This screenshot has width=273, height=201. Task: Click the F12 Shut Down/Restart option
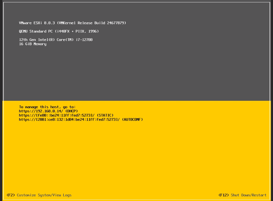(x=242, y=195)
